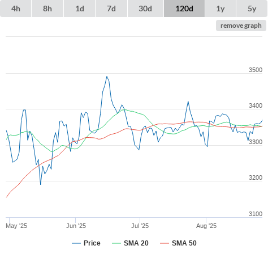
Task: Click the Jun '25 axis label
Action: [x=76, y=226]
